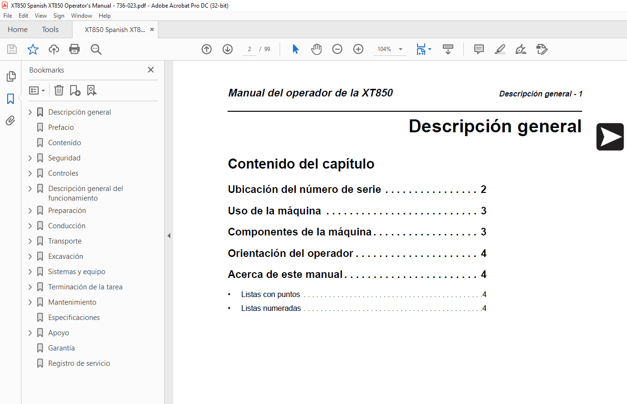Click the upload to cloud icon
This screenshot has width=627, height=404.
pos(54,49)
